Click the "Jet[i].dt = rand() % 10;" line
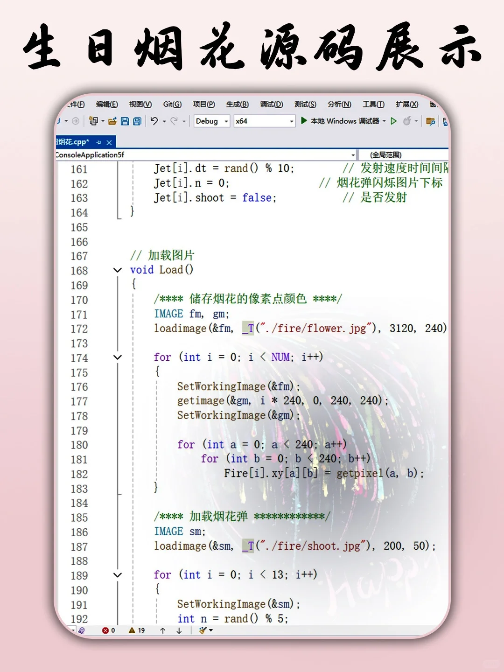504x672 pixels. click(x=224, y=168)
